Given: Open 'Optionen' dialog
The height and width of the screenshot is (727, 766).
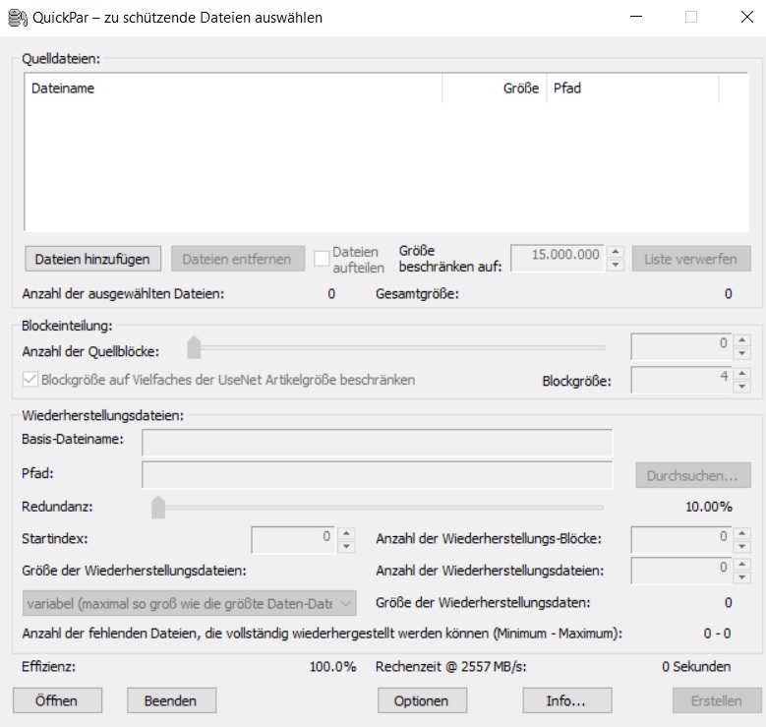Looking at the screenshot, I should coord(422,700).
